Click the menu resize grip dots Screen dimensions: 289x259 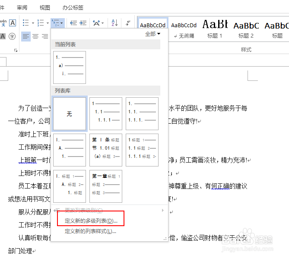pyautogui.click(x=165, y=239)
